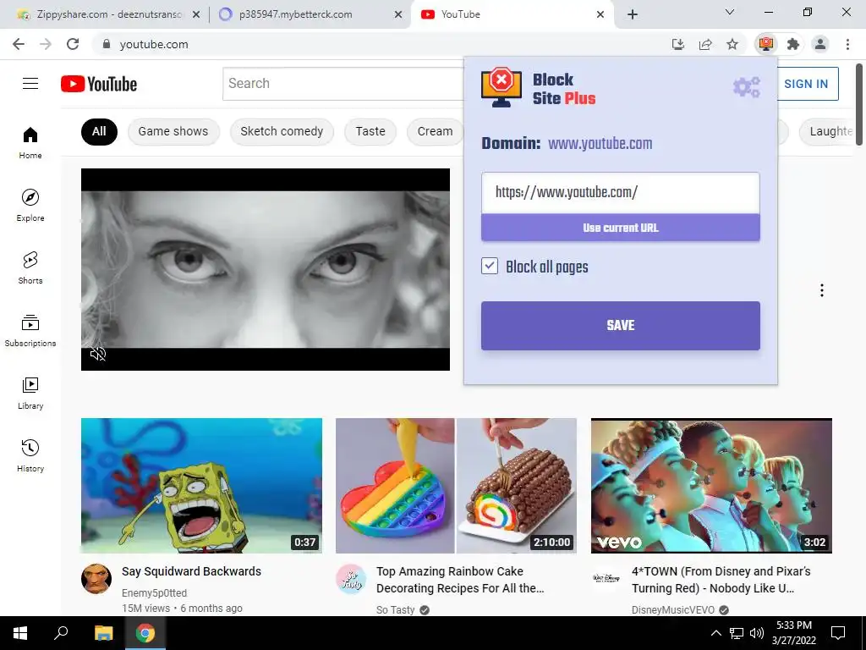Go forward to next page

point(46,44)
